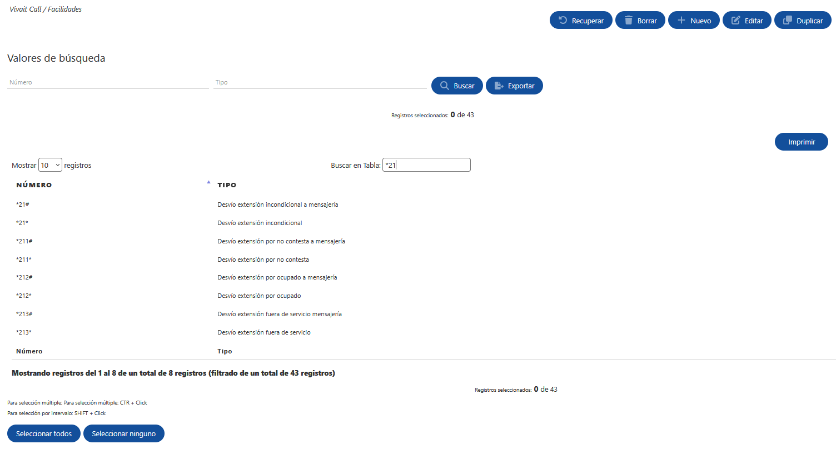Screen dimensions: 836x449
Task: Select the row with number *212*
Action: tap(422, 296)
